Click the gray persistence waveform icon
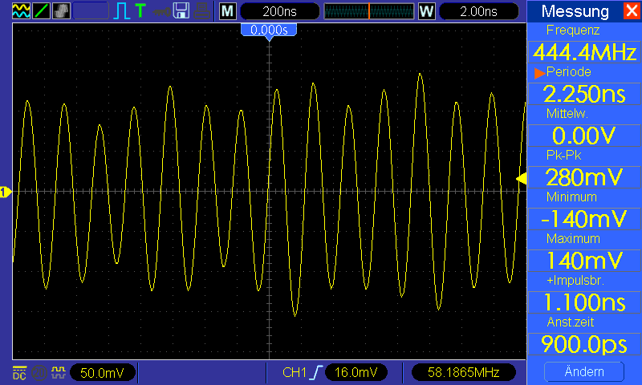Screen dimensions: 642x385 (x=61, y=10)
